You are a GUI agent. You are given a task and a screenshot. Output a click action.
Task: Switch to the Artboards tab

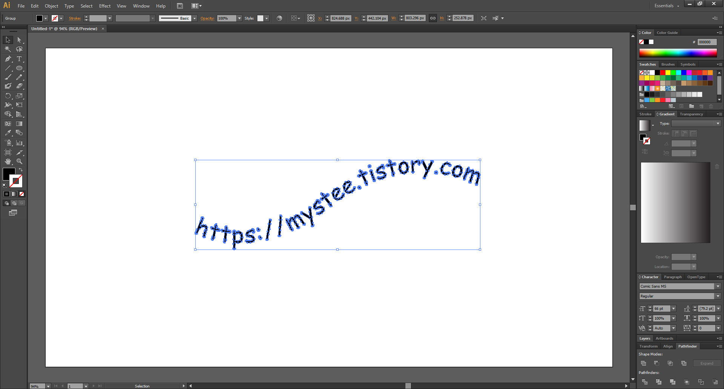[664, 338]
